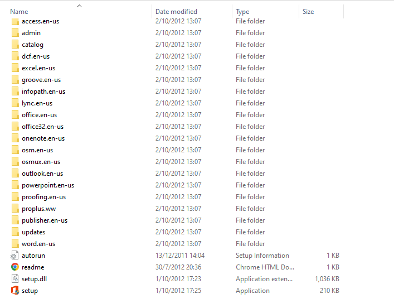The height and width of the screenshot is (308, 394).
Task: Select the word.en-us folder icon
Action: pyautogui.click(x=15, y=244)
